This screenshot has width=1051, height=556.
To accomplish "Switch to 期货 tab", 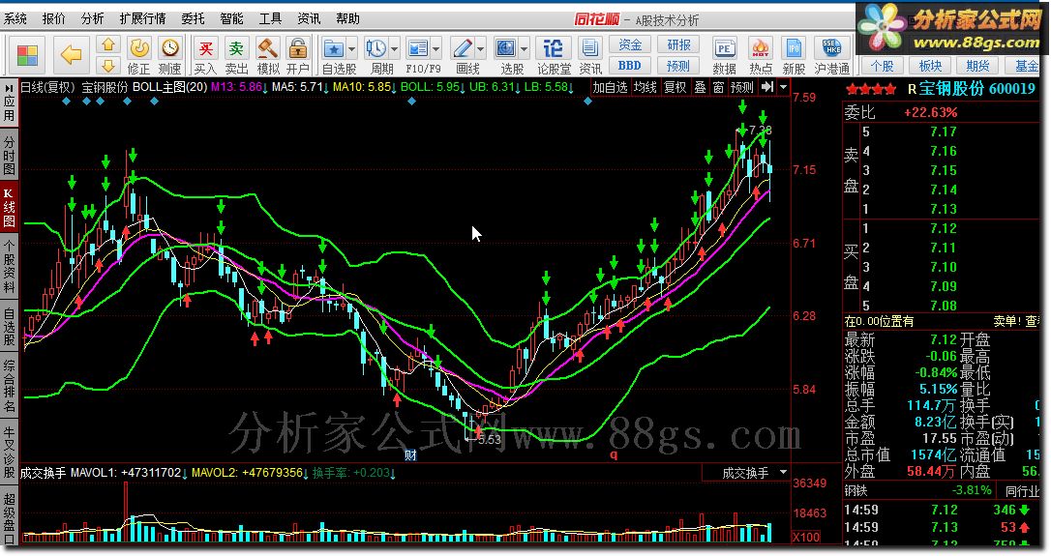I will (x=977, y=66).
